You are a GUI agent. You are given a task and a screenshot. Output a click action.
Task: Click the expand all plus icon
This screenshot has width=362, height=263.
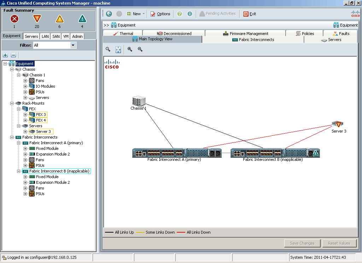(5, 55)
